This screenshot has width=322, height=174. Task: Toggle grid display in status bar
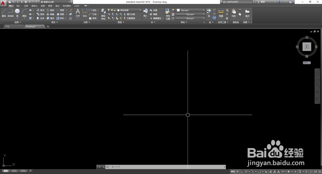[237, 171]
